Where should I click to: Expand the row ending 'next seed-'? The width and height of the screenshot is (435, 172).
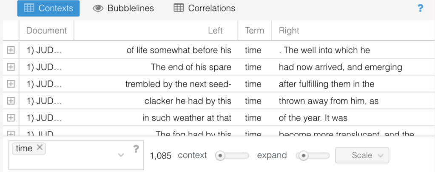click(11, 84)
